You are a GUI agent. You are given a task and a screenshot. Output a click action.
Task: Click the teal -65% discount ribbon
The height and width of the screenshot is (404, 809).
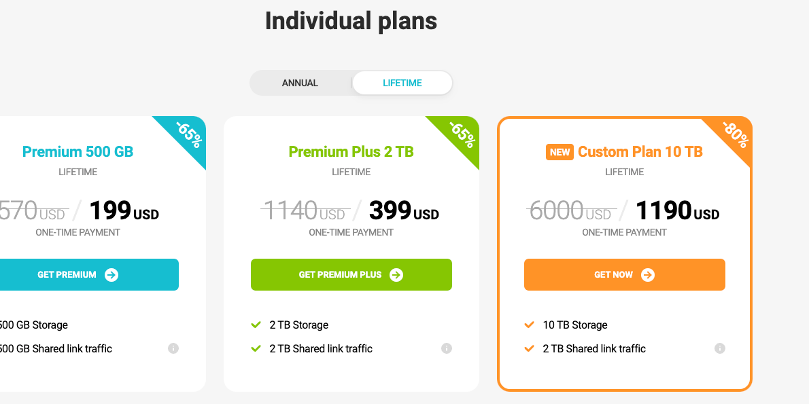[x=188, y=134]
